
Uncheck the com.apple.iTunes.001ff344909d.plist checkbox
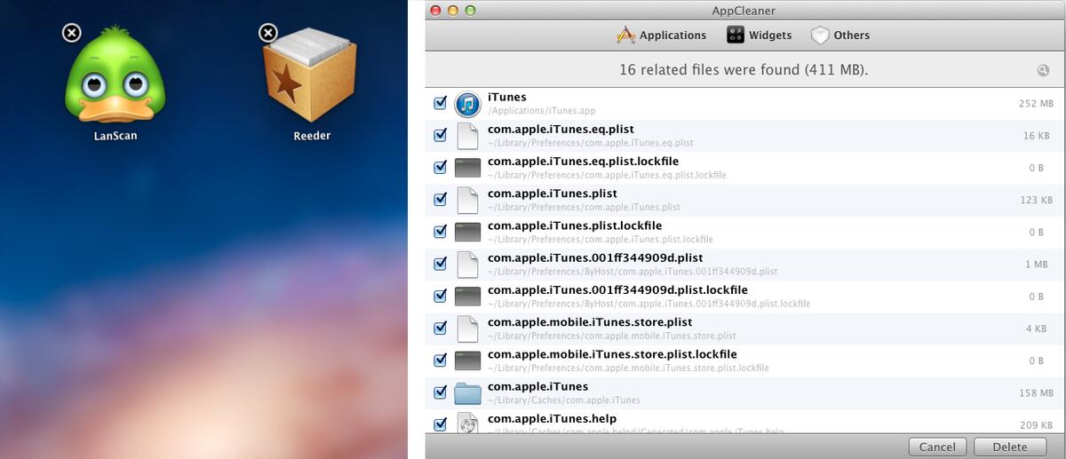(x=440, y=264)
